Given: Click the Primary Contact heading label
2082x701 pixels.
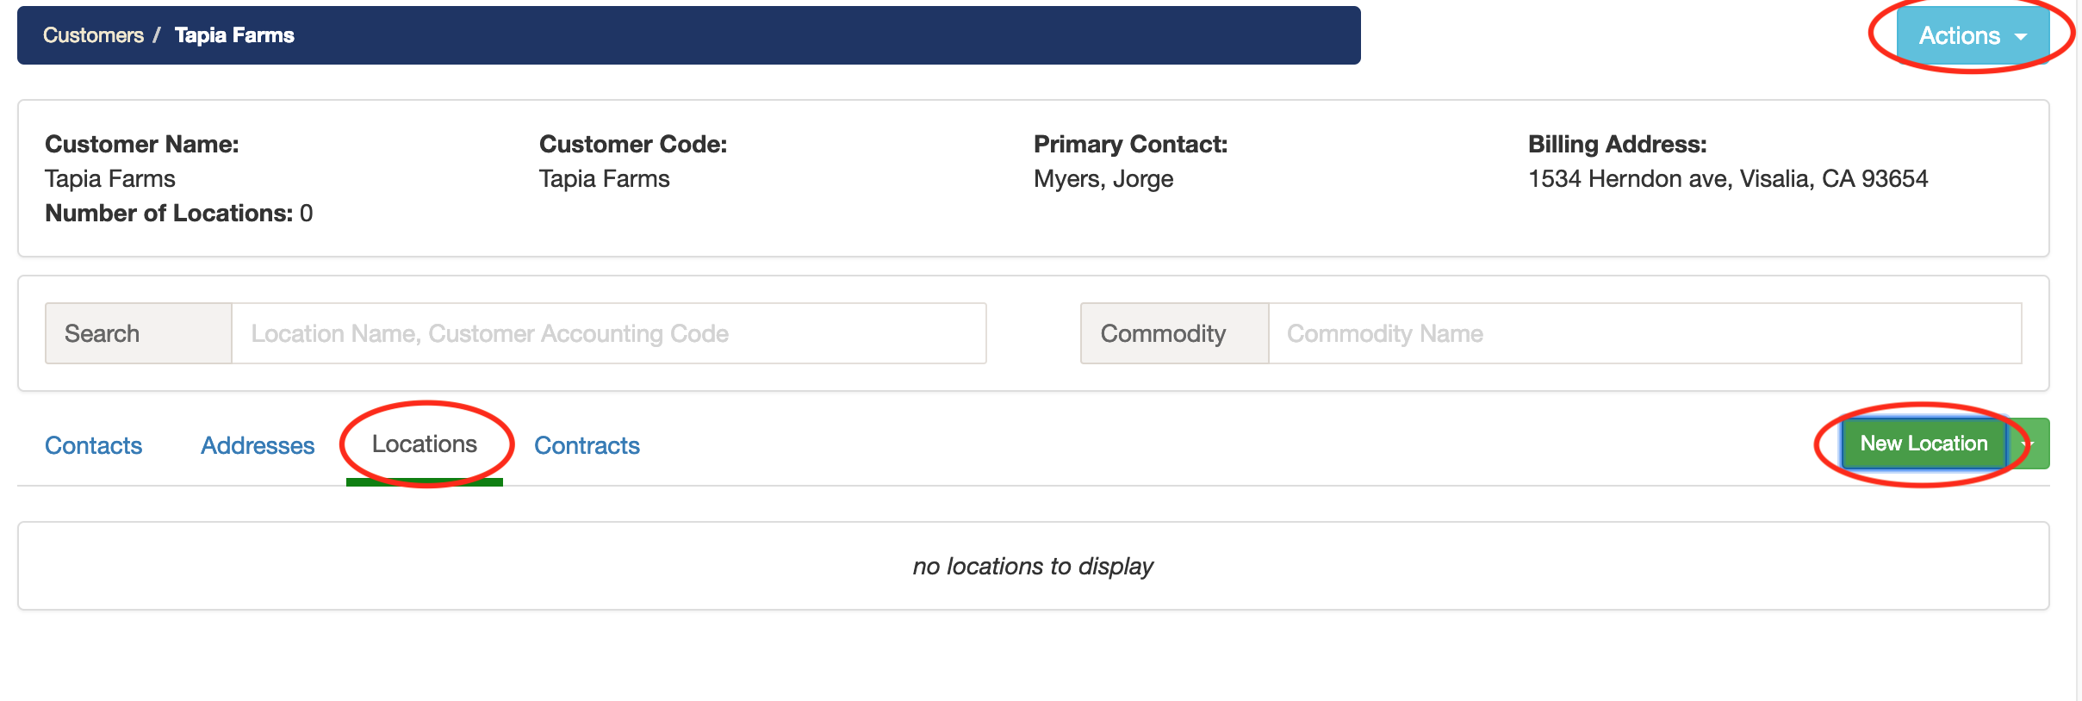Looking at the screenshot, I should pos(1129,144).
